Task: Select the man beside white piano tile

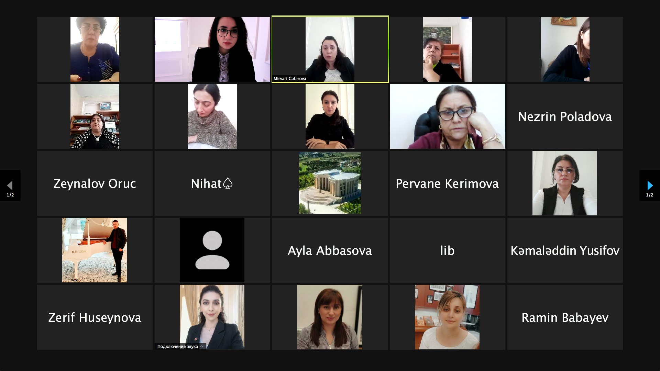Action: click(95, 250)
